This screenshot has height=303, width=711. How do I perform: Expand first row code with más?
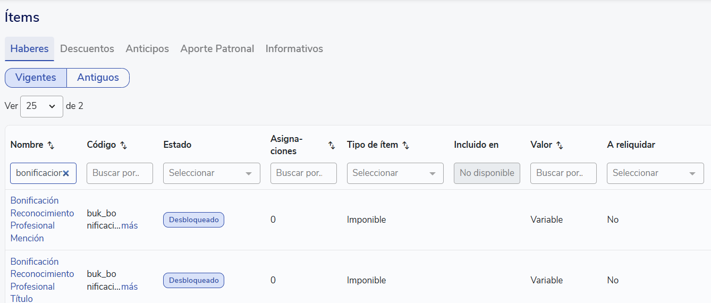click(129, 226)
